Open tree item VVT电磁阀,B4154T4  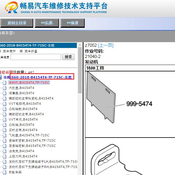tap(25, 104)
